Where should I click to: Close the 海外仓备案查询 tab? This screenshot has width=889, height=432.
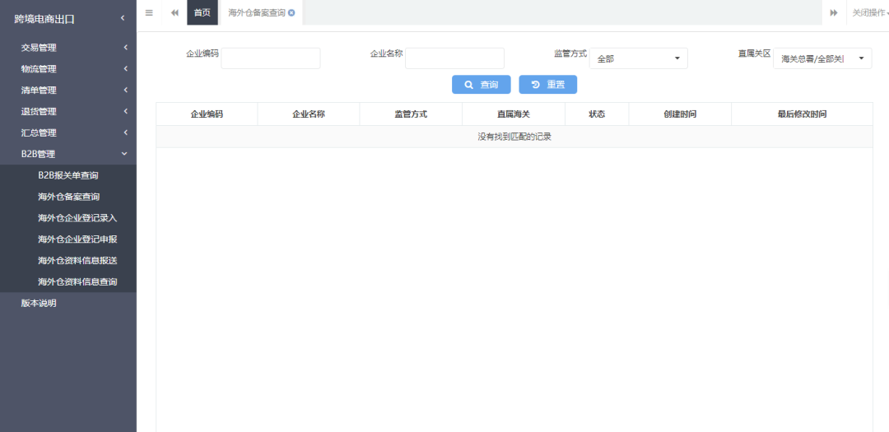point(291,13)
